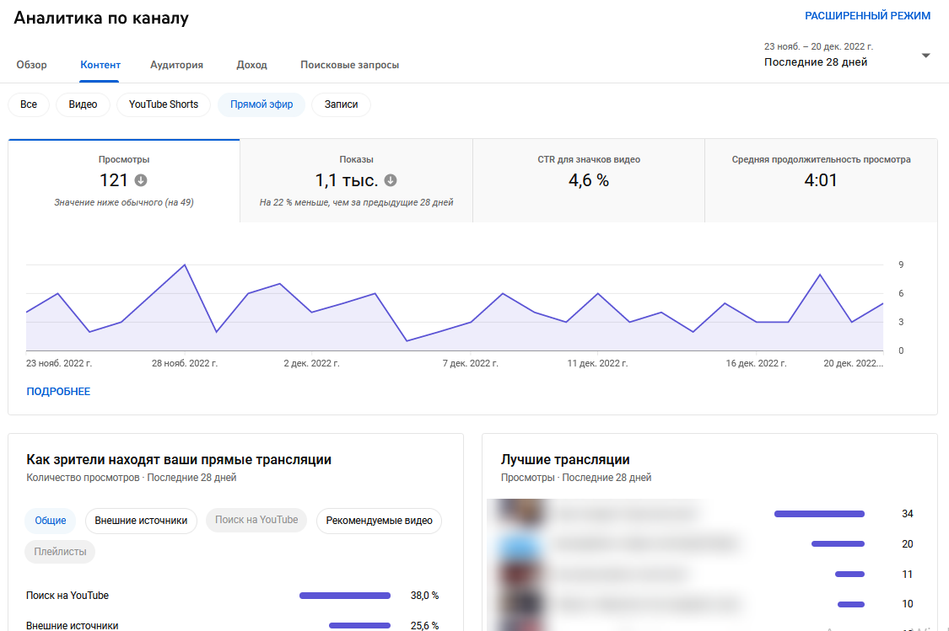Screen dimensions: 949x631
Task: Download the Показы metric data via arrow icon
Action: [x=390, y=179]
